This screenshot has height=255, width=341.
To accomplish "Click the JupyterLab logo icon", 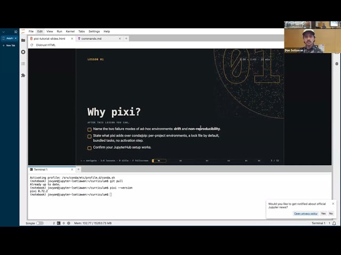I will tap(23, 31).
